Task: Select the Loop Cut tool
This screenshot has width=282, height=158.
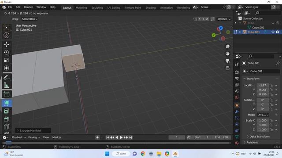Action: 7,127
